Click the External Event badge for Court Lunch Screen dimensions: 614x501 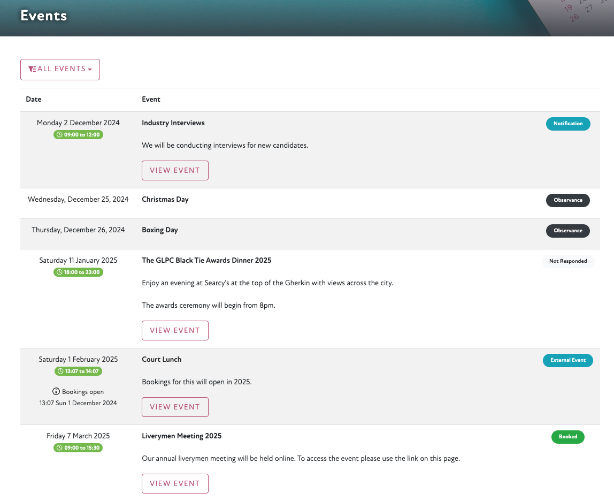click(568, 360)
